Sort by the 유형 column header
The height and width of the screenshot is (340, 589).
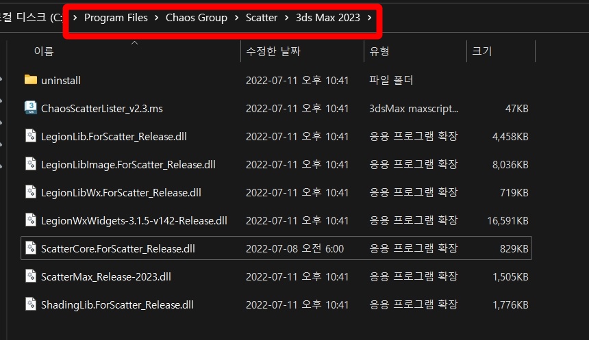379,51
